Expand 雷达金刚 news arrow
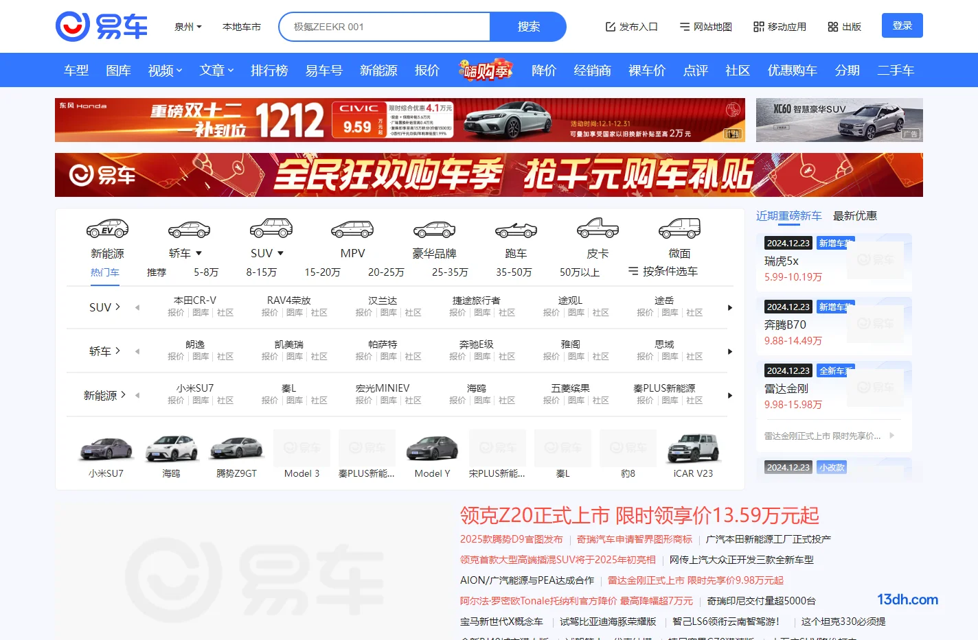978x640 pixels. click(891, 436)
